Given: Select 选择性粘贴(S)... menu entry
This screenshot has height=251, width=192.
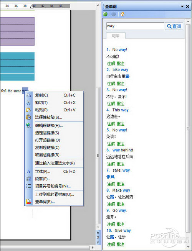Looking at the screenshot, I should point(54,117).
